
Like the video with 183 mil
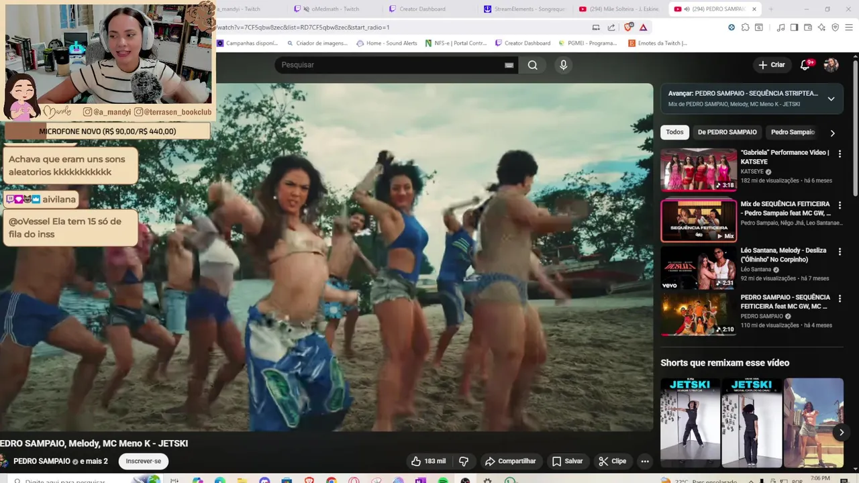tap(429, 462)
